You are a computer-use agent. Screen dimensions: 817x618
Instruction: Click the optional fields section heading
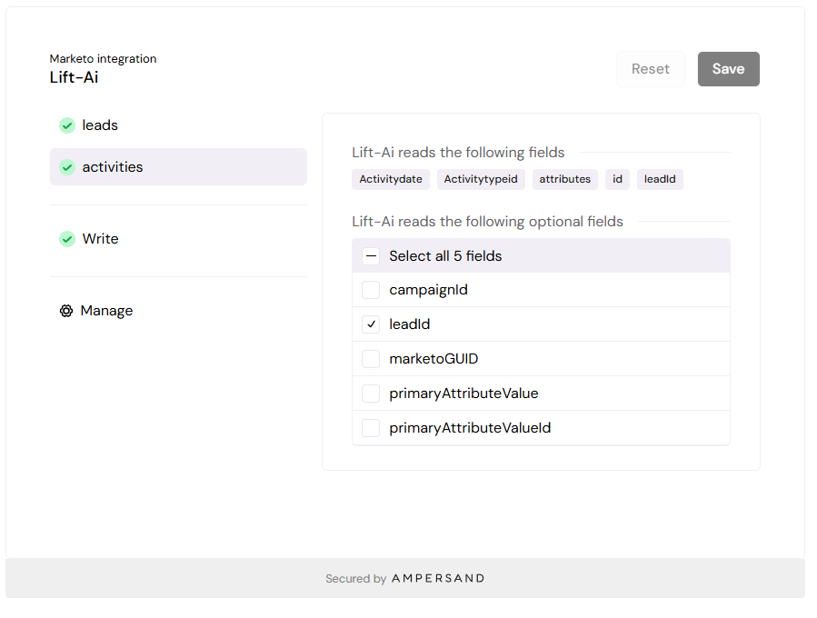(487, 222)
